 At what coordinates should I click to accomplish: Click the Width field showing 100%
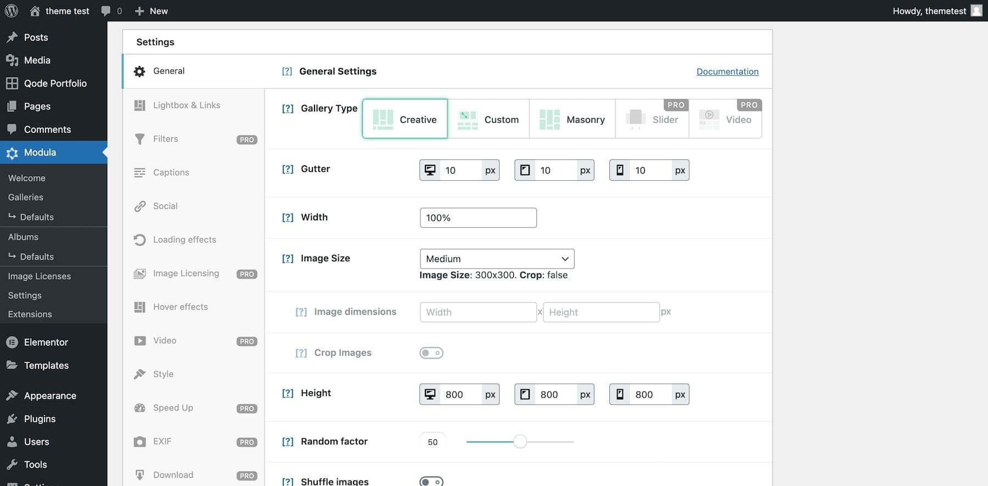click(x=478, y=217)
